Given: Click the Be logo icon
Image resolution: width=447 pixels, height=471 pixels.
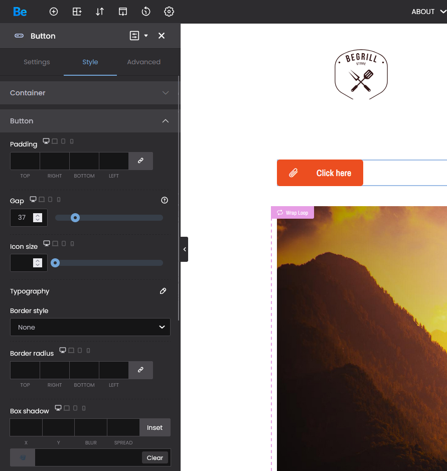Looking at the screenshot, I should (x=20, y=12).
